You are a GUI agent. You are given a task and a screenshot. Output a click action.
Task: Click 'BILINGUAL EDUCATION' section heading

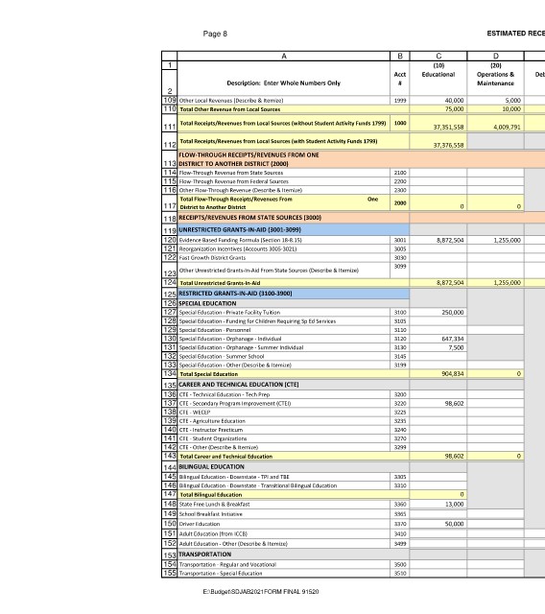pyautogui.click(x=211, y=467)
